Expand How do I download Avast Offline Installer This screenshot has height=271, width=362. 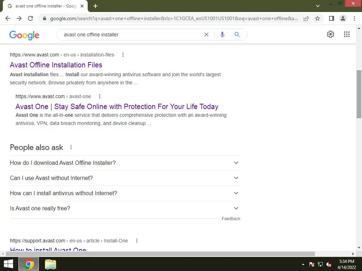point(125,163)
